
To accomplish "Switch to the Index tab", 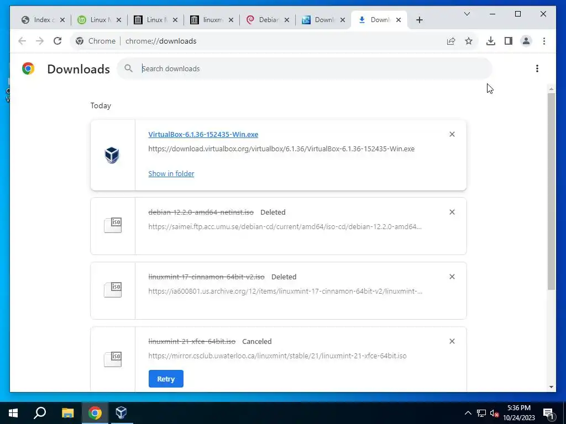I will (x=44, y=20).
